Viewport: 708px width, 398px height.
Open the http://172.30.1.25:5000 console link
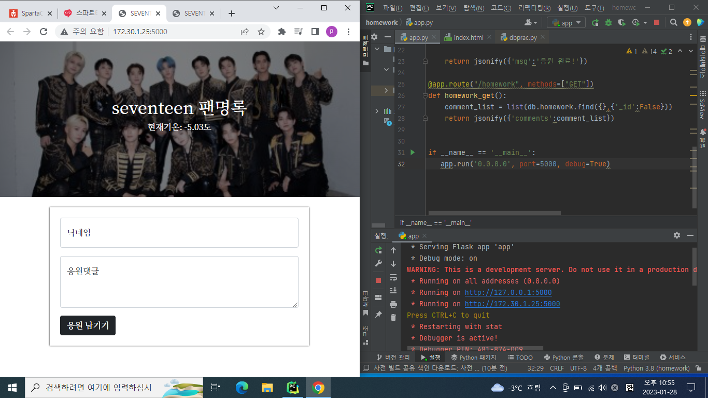click(512, 304)
